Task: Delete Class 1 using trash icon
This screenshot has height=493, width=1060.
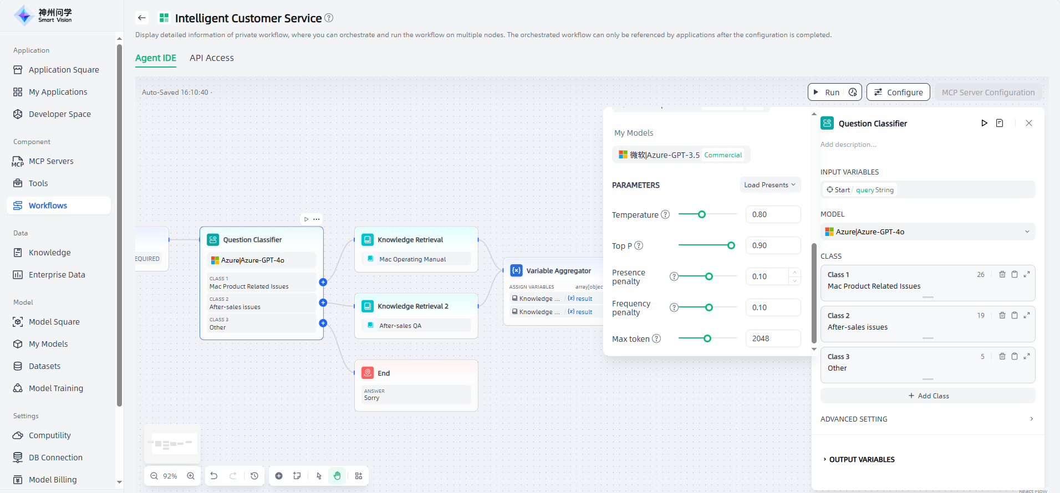Action: [1002, 274]
